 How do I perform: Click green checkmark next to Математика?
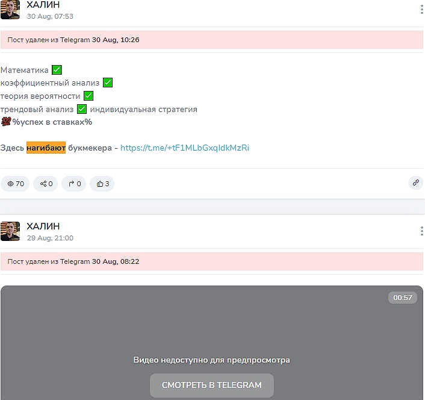pyautogui.click(x=57, y=70)
